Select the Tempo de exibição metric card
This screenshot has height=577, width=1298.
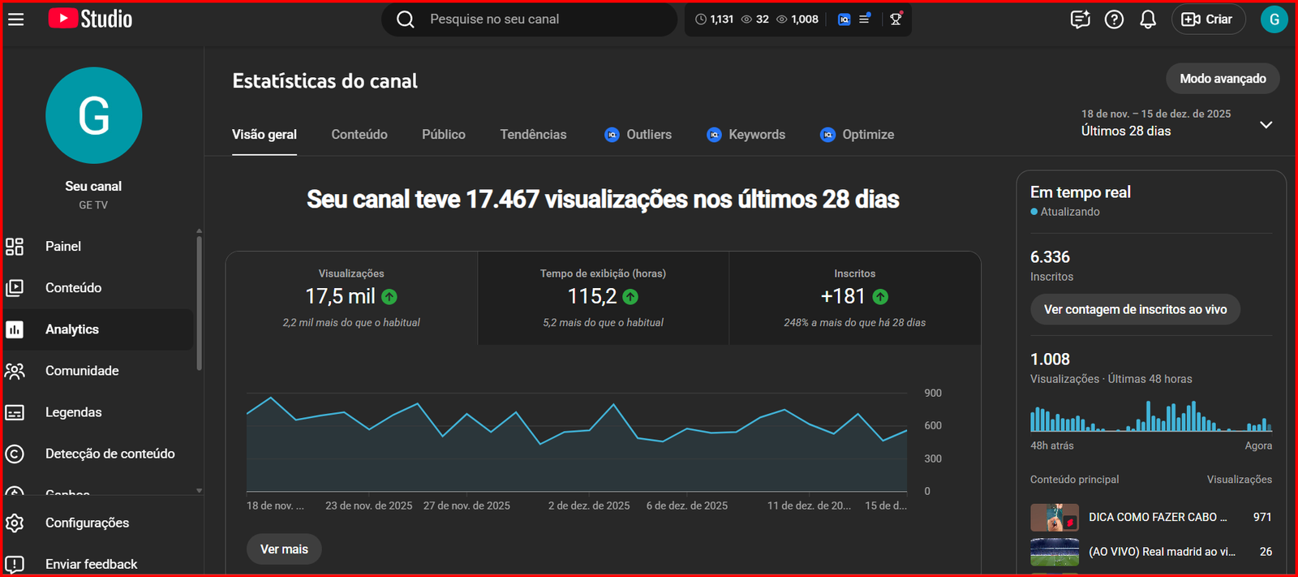pyautogui.click(x=603, y=298)
